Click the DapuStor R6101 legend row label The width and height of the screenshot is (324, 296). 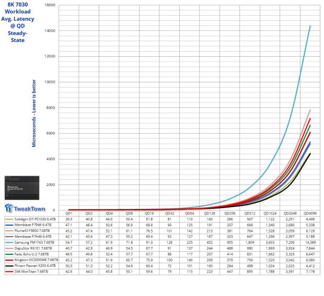click(33, 249)
